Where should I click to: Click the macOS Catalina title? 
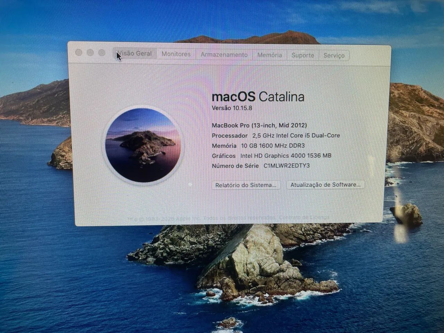click(258, 96)
